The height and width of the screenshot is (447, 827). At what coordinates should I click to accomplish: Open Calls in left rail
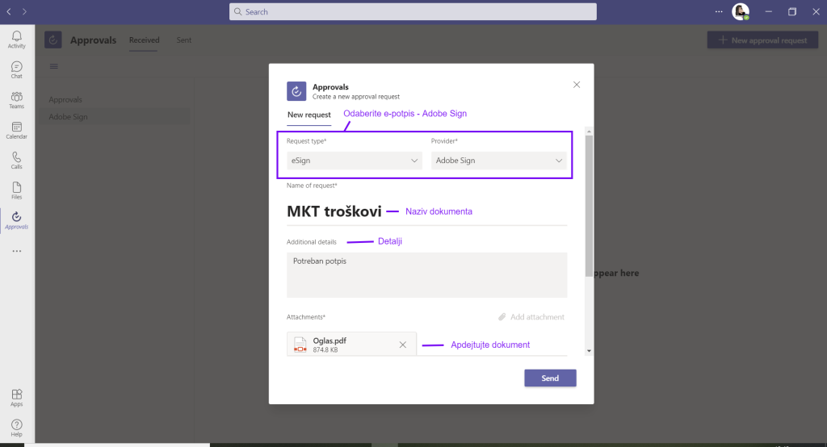coord(16,160)
